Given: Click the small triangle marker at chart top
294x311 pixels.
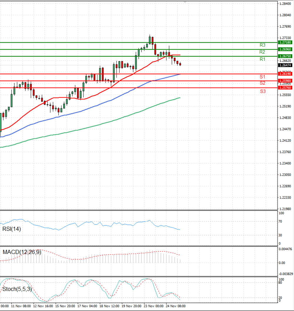Looking at the screenshot, I should click(x=185, y=2).
